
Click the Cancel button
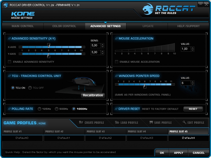pyautogui.click(x=199, y=153)
